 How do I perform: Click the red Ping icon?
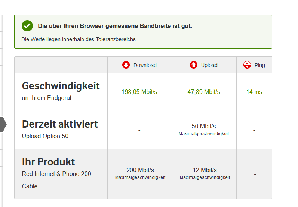pos(247,65)
